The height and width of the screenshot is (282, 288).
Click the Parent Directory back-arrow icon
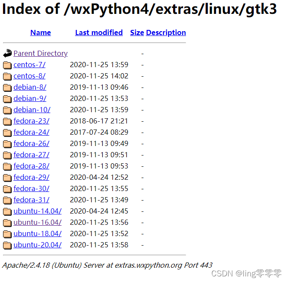[7, 53]
